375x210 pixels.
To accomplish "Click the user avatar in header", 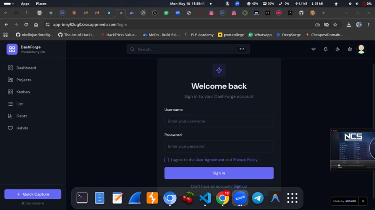I will [361, 49].
